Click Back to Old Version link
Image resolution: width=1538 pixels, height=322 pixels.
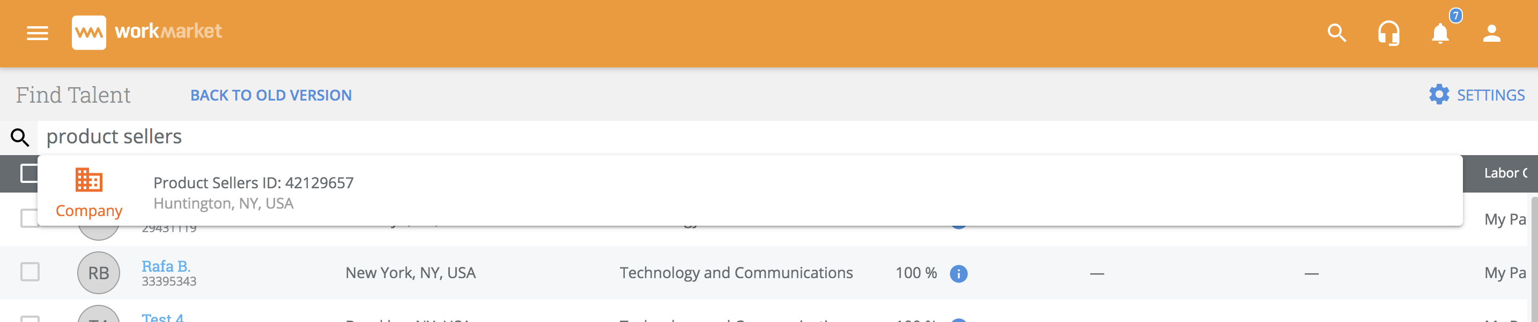tap(270, 95)
